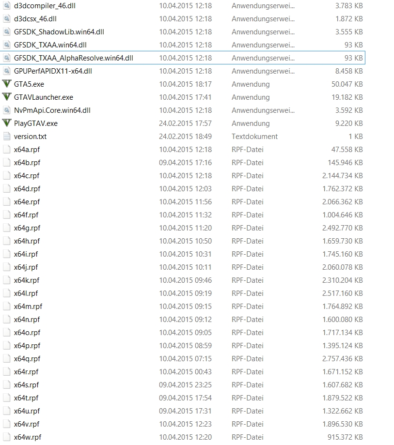
Task: Click the 8.458 KB size of GPUPerfAPIDX11-x64.dll
Action: (349, 71)
